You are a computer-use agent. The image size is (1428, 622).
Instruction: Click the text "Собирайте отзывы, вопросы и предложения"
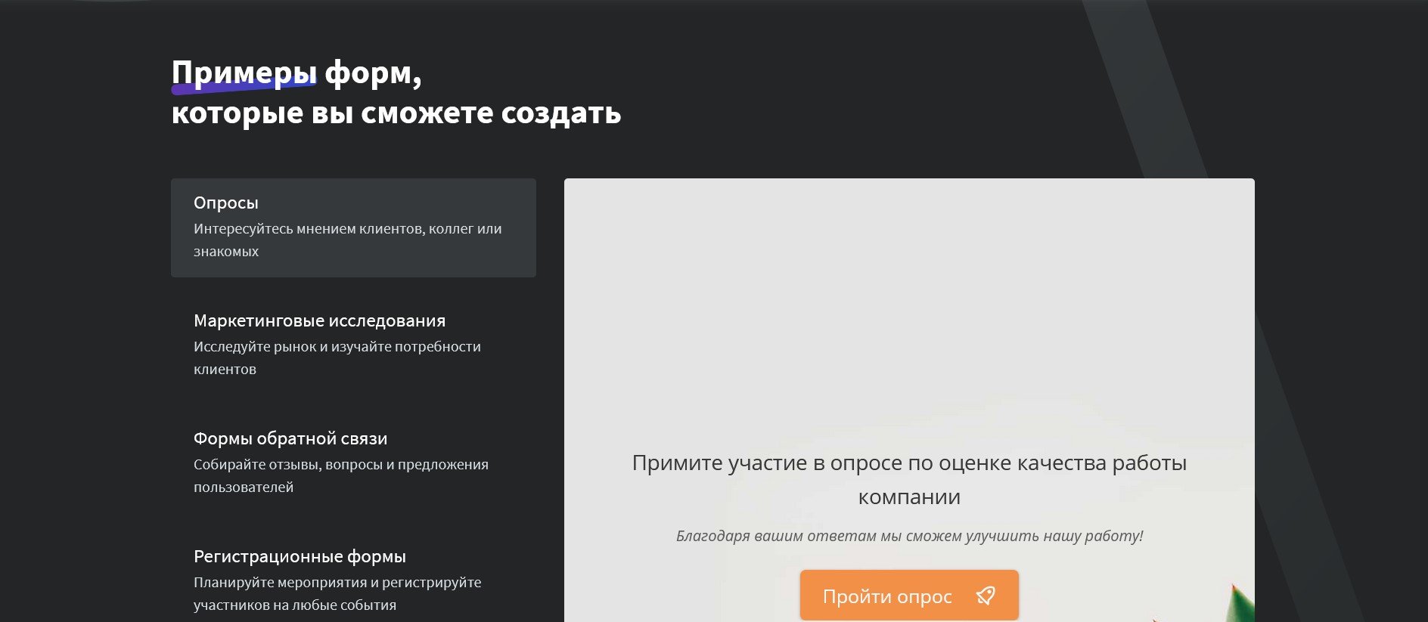coord(340,464)
